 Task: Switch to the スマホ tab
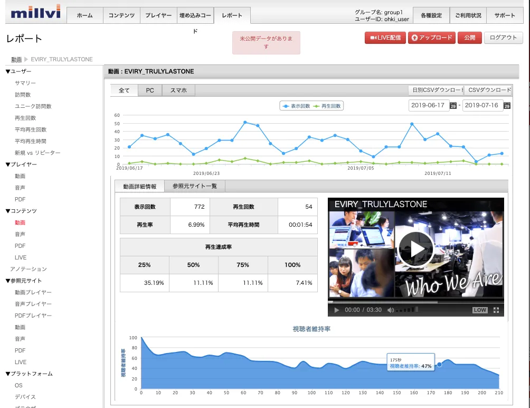178,90
